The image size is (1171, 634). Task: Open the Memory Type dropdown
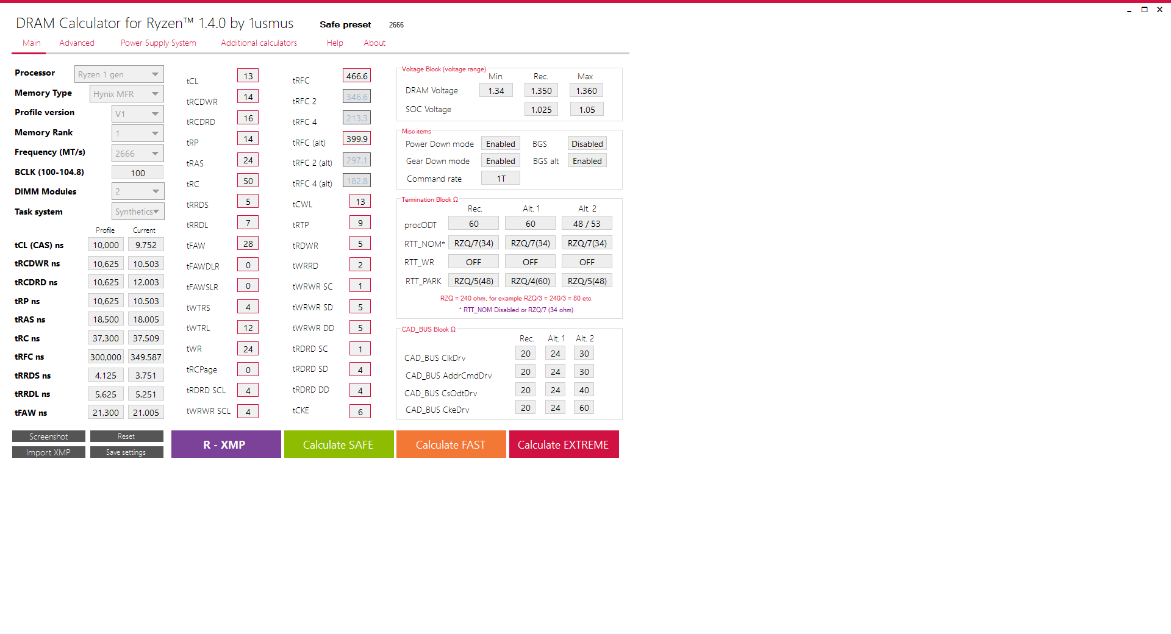click(x=127, y=94)
